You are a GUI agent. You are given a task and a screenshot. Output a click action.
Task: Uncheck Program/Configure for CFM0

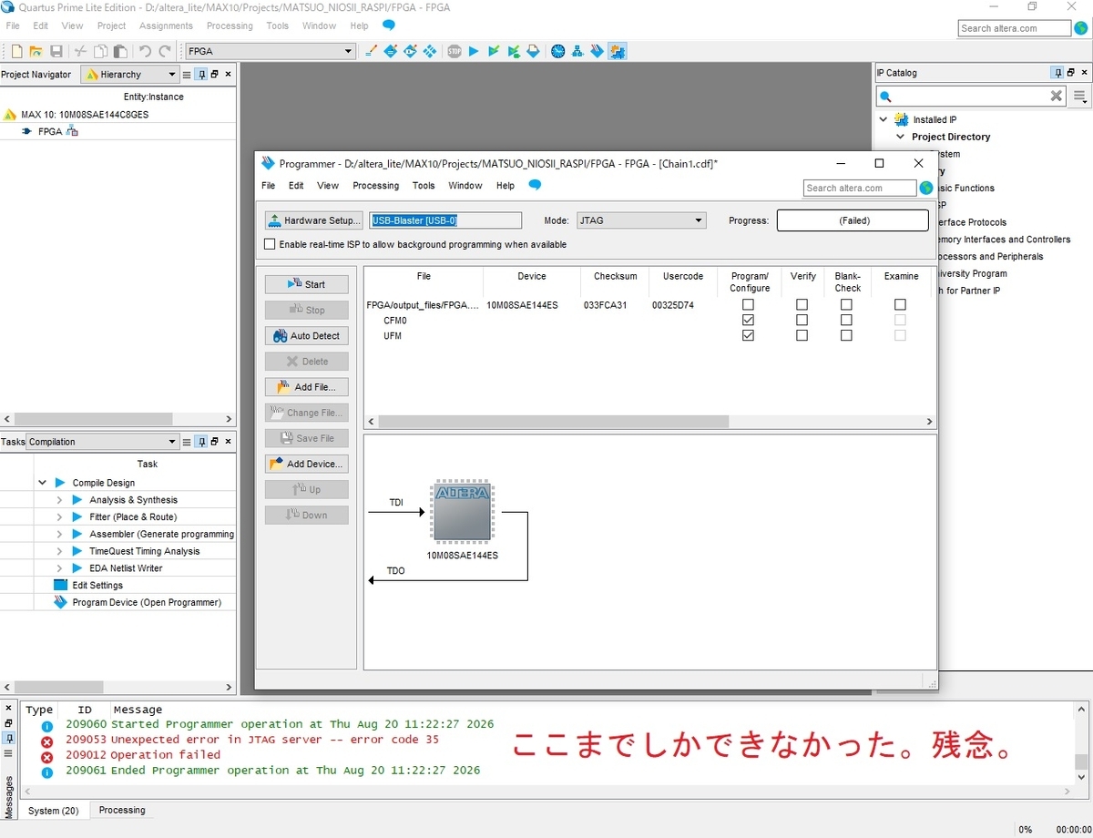[748, 321]
